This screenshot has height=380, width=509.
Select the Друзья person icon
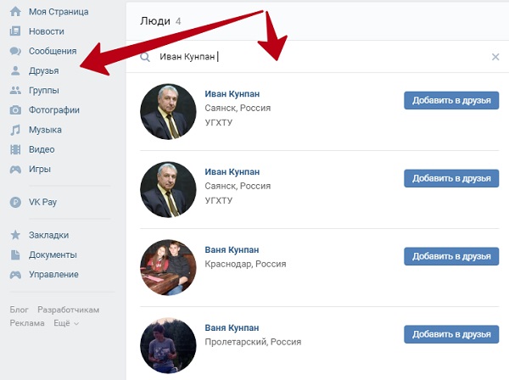point(15,70)
